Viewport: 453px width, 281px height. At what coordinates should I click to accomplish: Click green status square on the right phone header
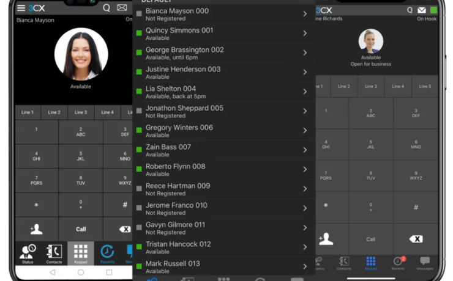pyautogui.click(x=433, y=10)
